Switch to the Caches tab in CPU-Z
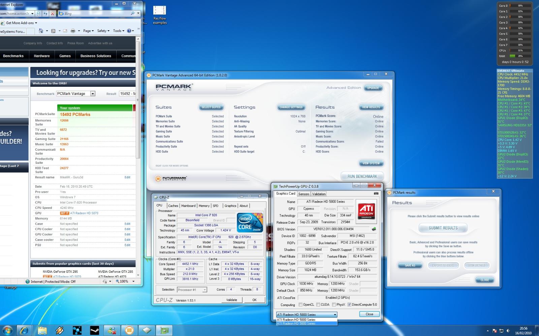Viewport: 539px width, 336px height. (x=173, y=206)
